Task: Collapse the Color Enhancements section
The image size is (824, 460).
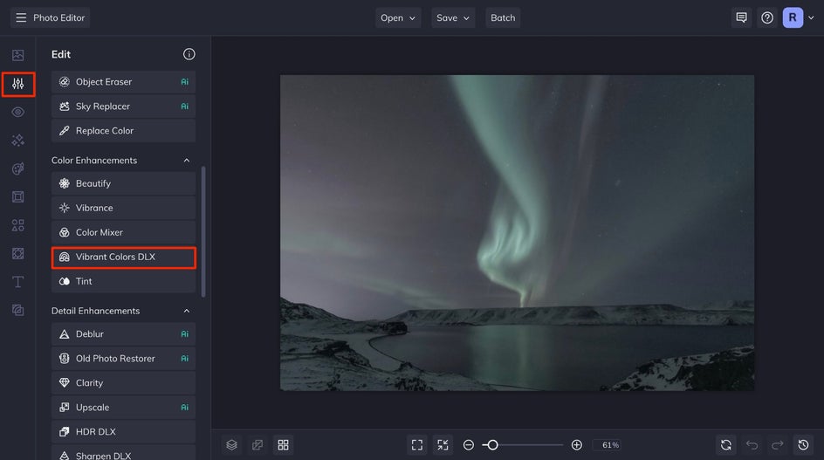Action: pos(187,161)
